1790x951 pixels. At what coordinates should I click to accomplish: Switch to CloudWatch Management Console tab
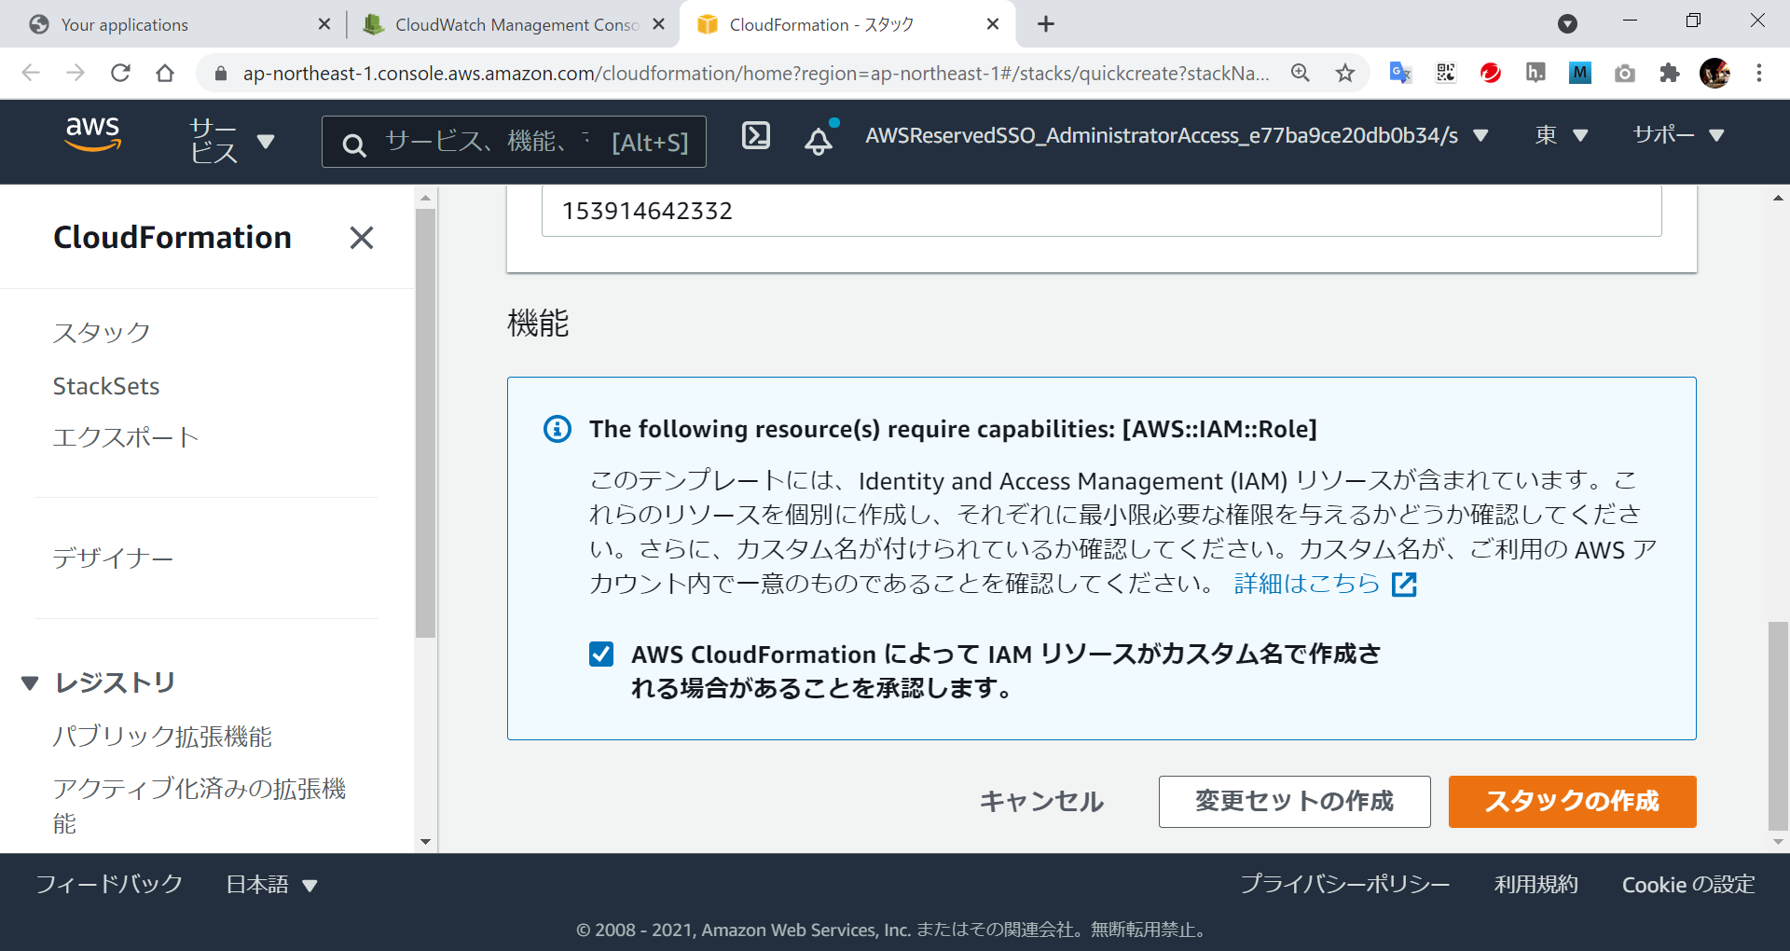[x=515, y=24]
